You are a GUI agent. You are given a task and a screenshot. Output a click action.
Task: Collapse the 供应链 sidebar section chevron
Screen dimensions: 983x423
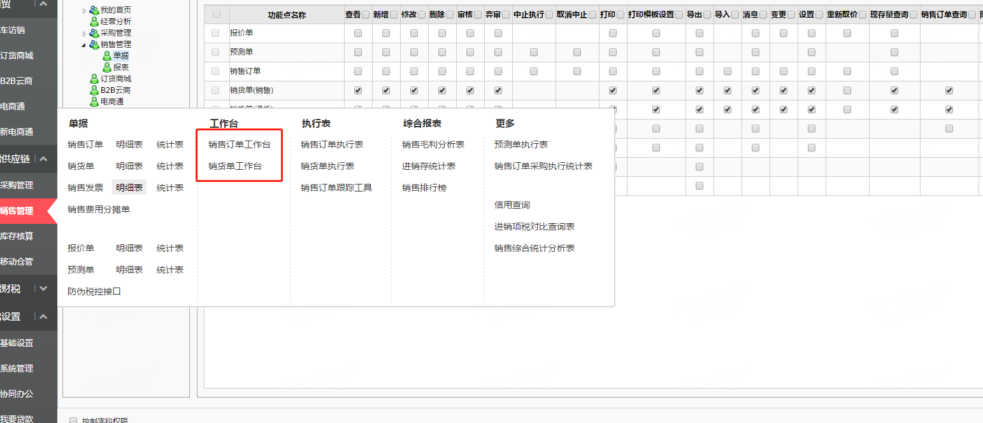point(43,159)
